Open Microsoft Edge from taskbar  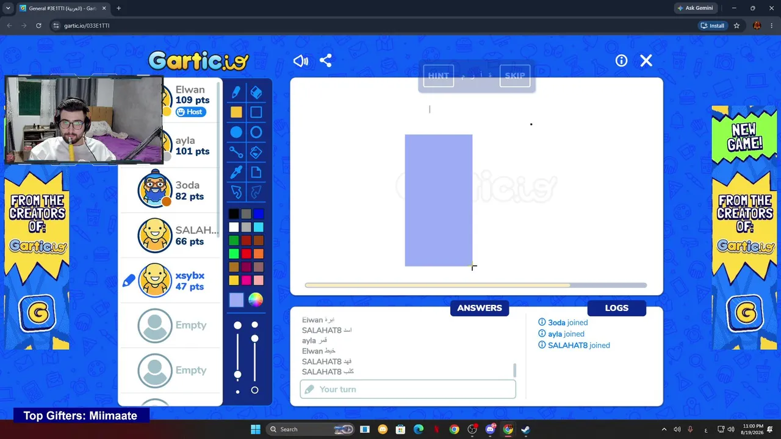(419, 429)
